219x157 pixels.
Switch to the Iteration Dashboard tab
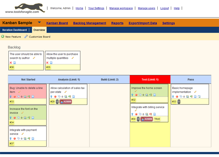click(14, 30)
